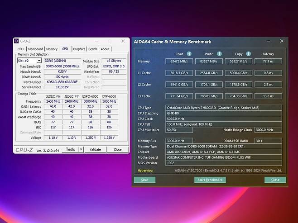
Task: Click North Bridge Clock value 3000.0 MHz
Action: point(268,130)
